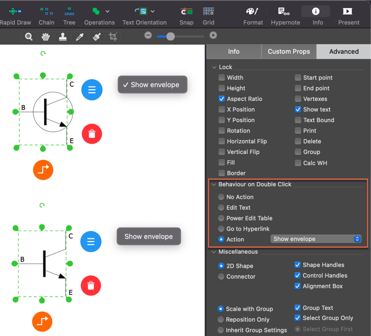Select the No Action radio button
Image resolution: width=371 pixels, height=336 pixels.
(x=222, y=197)
